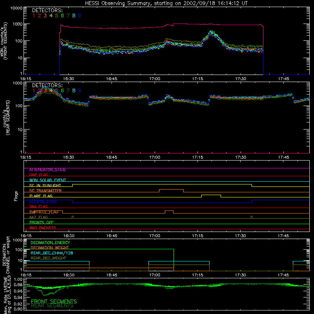Image resolution: width=314 pixels, height=314 pixels.
Task: Click the raised FLARE_FLAG step near 17:20
Action: (211, 195)
